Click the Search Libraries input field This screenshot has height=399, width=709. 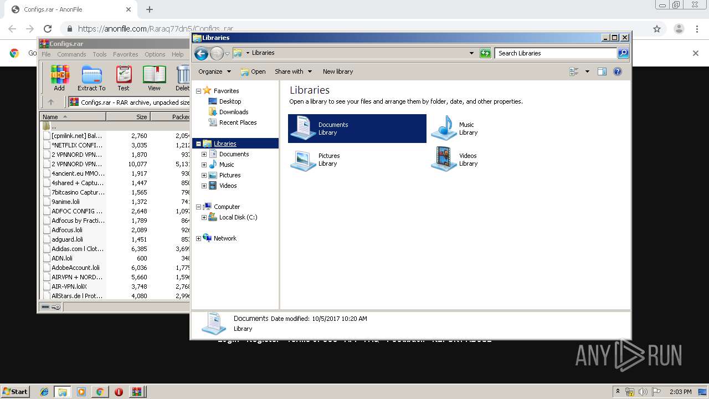[556, 53]
